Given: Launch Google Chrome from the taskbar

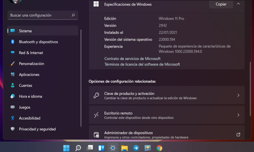Looking at the screenshot, I should (x=159, y=148).
